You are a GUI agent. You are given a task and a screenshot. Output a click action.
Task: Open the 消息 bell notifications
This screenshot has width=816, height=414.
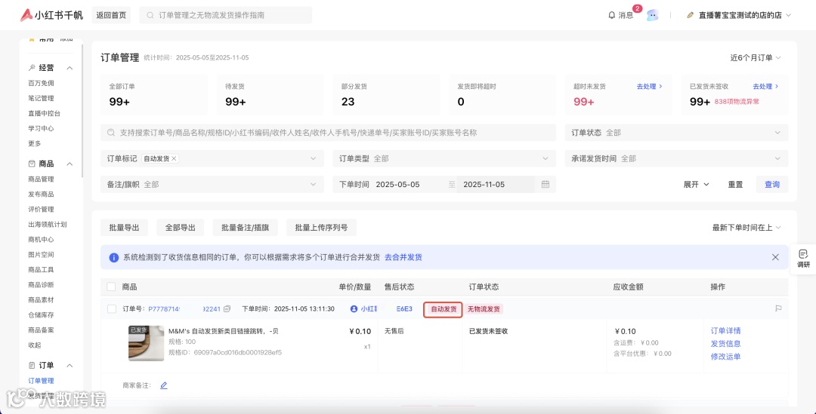point(621,15)
